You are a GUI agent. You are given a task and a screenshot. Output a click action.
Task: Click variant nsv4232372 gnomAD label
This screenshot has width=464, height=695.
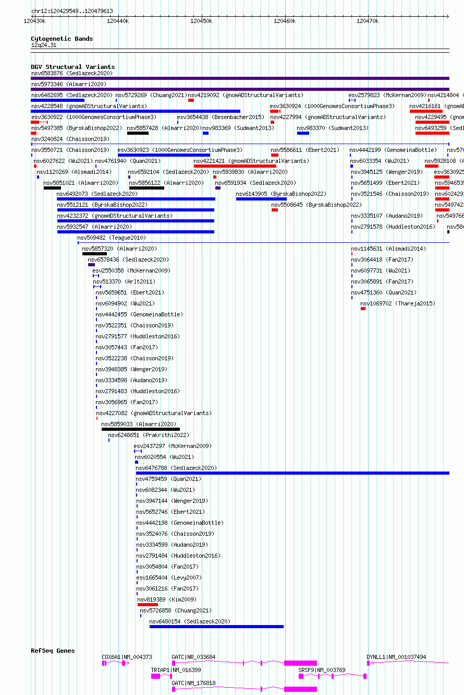[115, 216]
